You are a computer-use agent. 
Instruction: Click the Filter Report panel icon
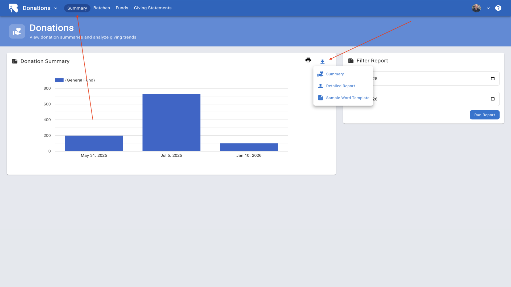coord(351,61)
